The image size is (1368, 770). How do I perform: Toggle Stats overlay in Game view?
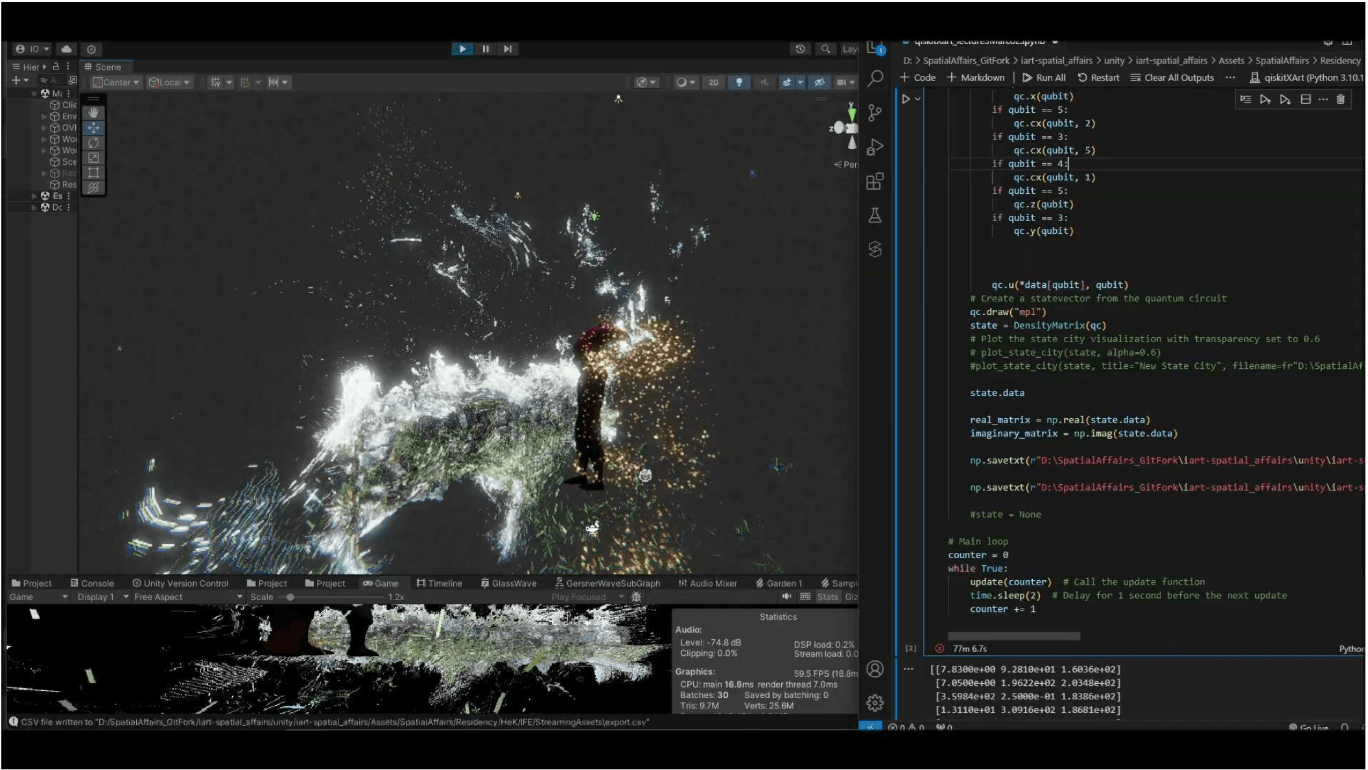[x=827, y=597]
